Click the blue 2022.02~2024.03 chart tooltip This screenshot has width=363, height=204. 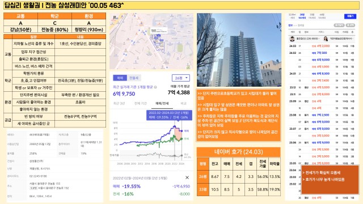[x=169, y=115]
